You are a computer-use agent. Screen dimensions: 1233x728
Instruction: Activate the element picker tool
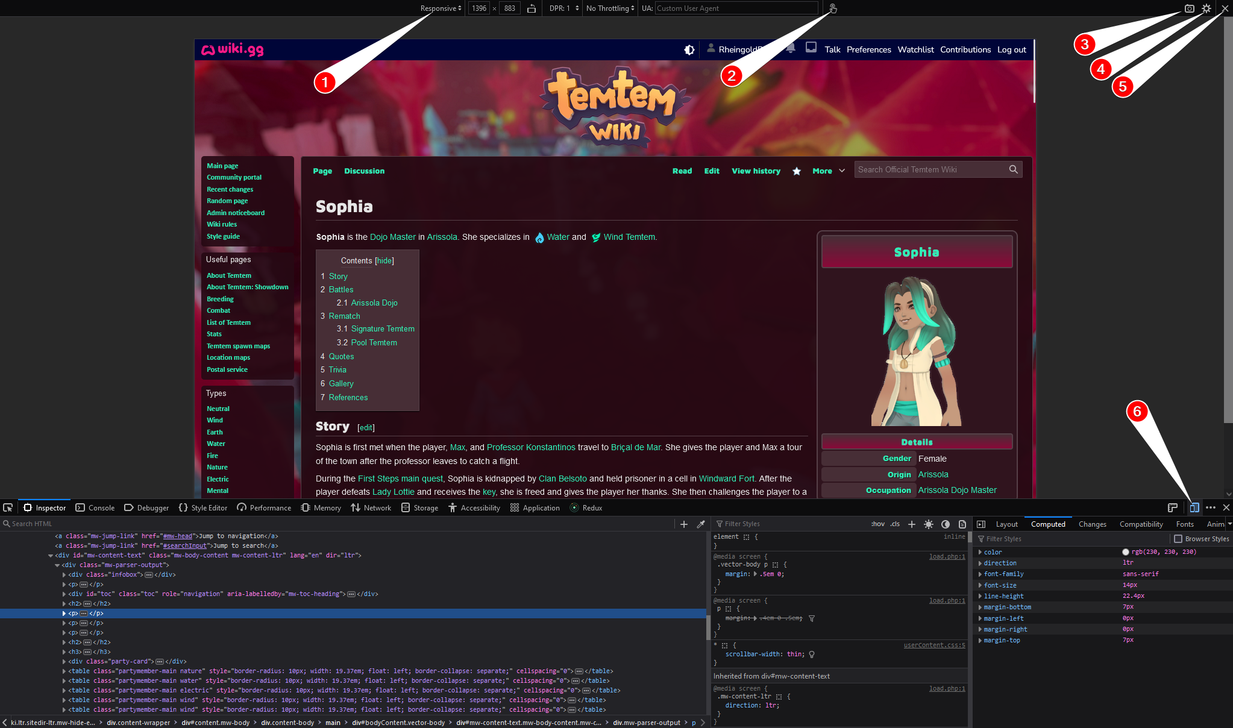click(x=8, y=508)
